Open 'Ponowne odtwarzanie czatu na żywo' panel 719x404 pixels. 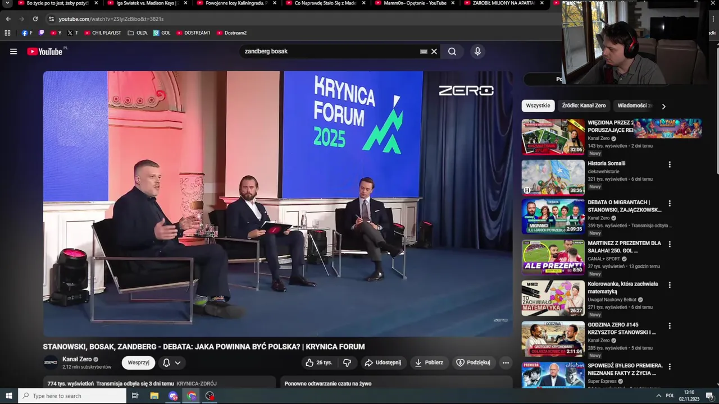click(x=396, y=383)
